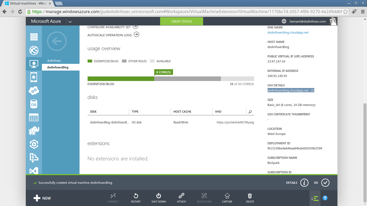Click browser address bar URL
Image resolution: width=367 pixels, height=206 pixels.
[187, 12]
